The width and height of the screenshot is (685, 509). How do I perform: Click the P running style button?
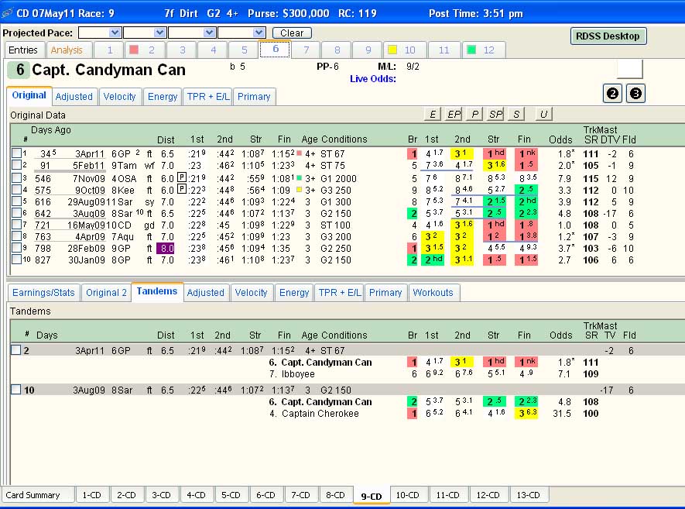(x=474, y=114)
